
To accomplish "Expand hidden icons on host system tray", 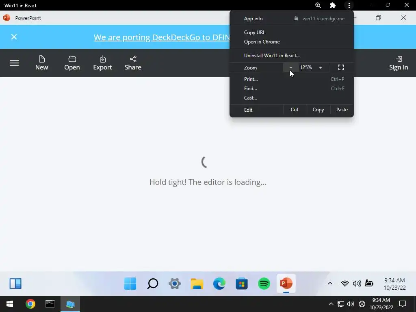I will (331, 304).
